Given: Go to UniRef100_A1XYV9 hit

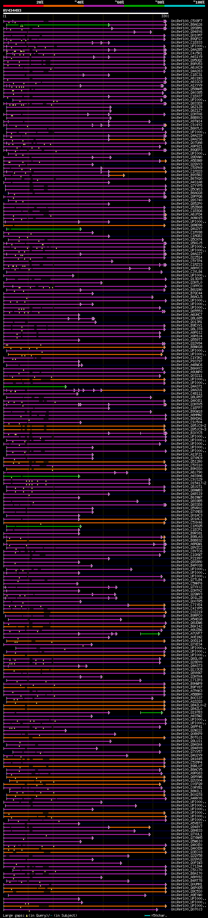Looking at the screenshot, I should 187,86.
